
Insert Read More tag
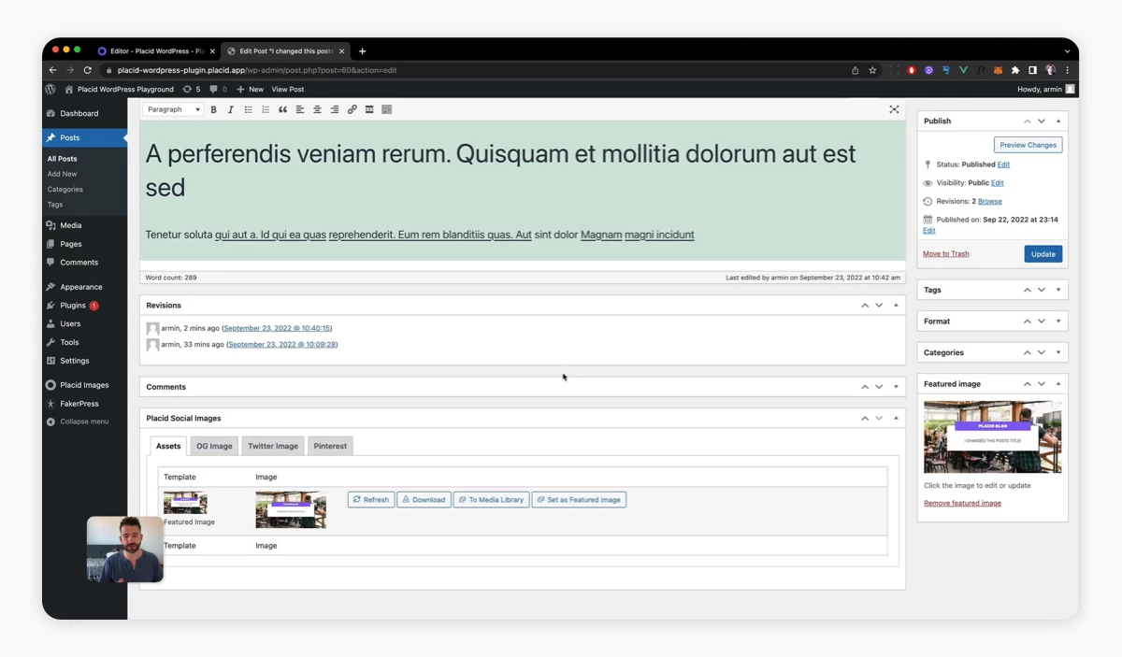coord(369,109)
